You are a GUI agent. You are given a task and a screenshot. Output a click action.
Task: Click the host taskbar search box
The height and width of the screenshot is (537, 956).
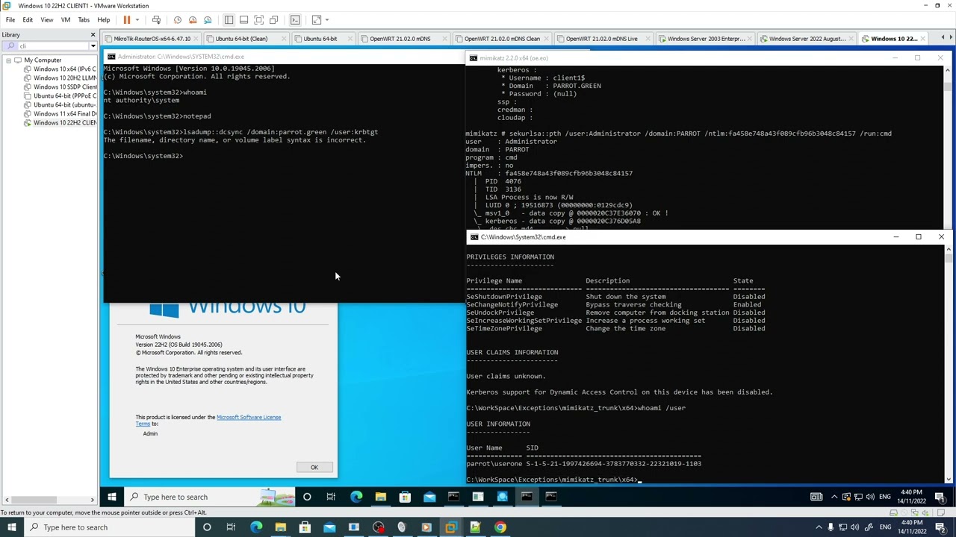coord(110,527)
